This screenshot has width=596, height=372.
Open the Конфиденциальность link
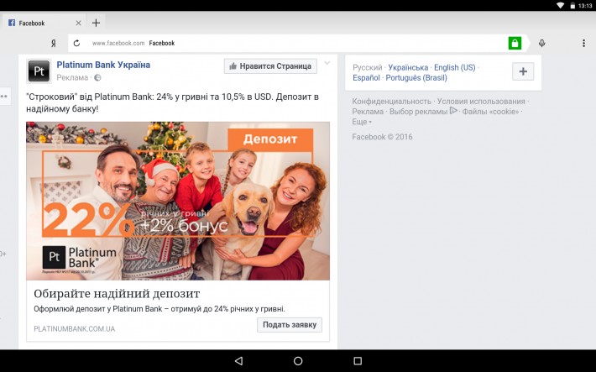[x=391, y=102]
